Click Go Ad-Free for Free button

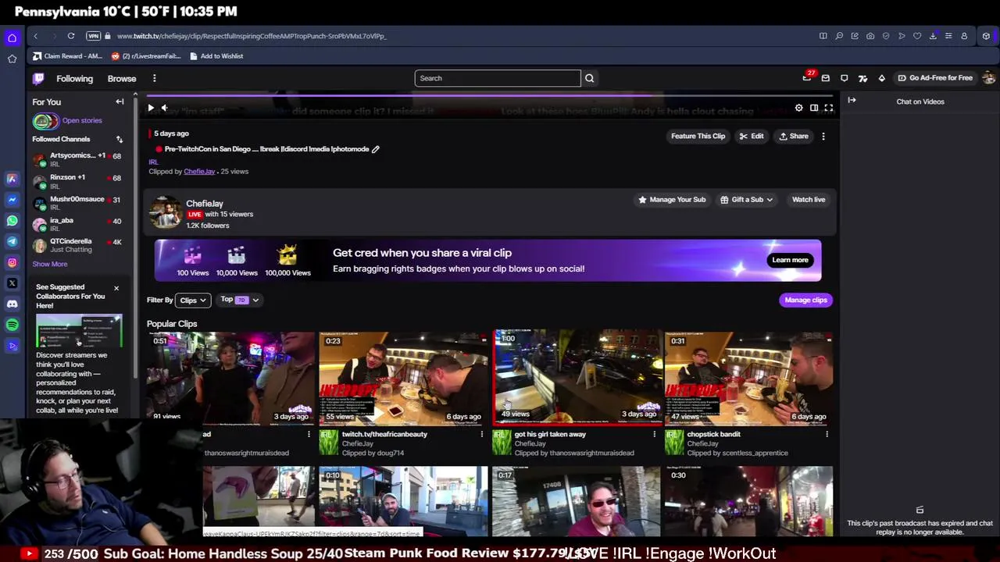click(x=935, y=78)
